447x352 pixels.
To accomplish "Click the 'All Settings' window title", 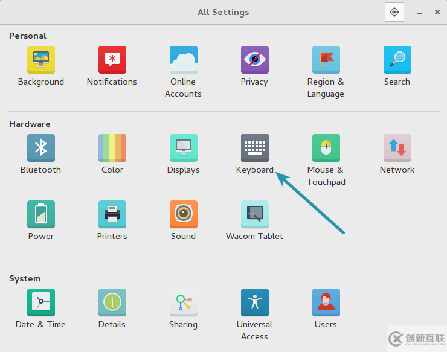I will click(x=224, y=12).
